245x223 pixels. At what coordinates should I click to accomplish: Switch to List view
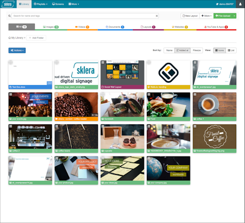click(x=231, y=51)
